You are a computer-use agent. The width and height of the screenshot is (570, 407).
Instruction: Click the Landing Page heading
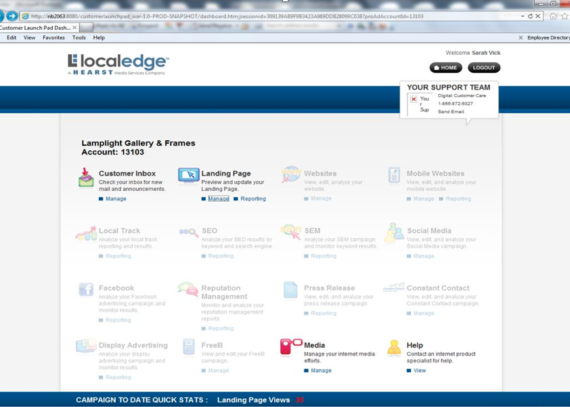tap(226, 173)
